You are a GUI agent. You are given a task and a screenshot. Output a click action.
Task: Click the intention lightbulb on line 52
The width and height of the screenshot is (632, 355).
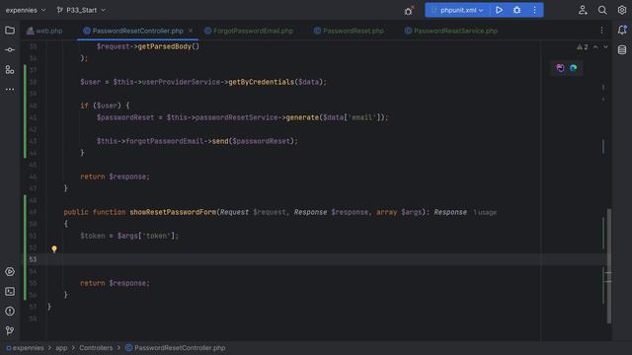pos(54,249)
